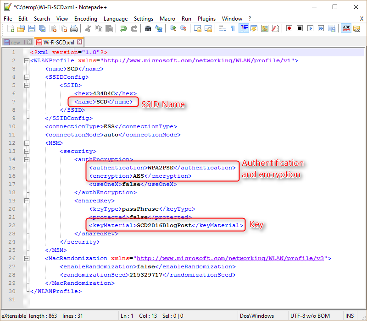Toggle the document map panel
367x321 pixels.
click(264, 28)
